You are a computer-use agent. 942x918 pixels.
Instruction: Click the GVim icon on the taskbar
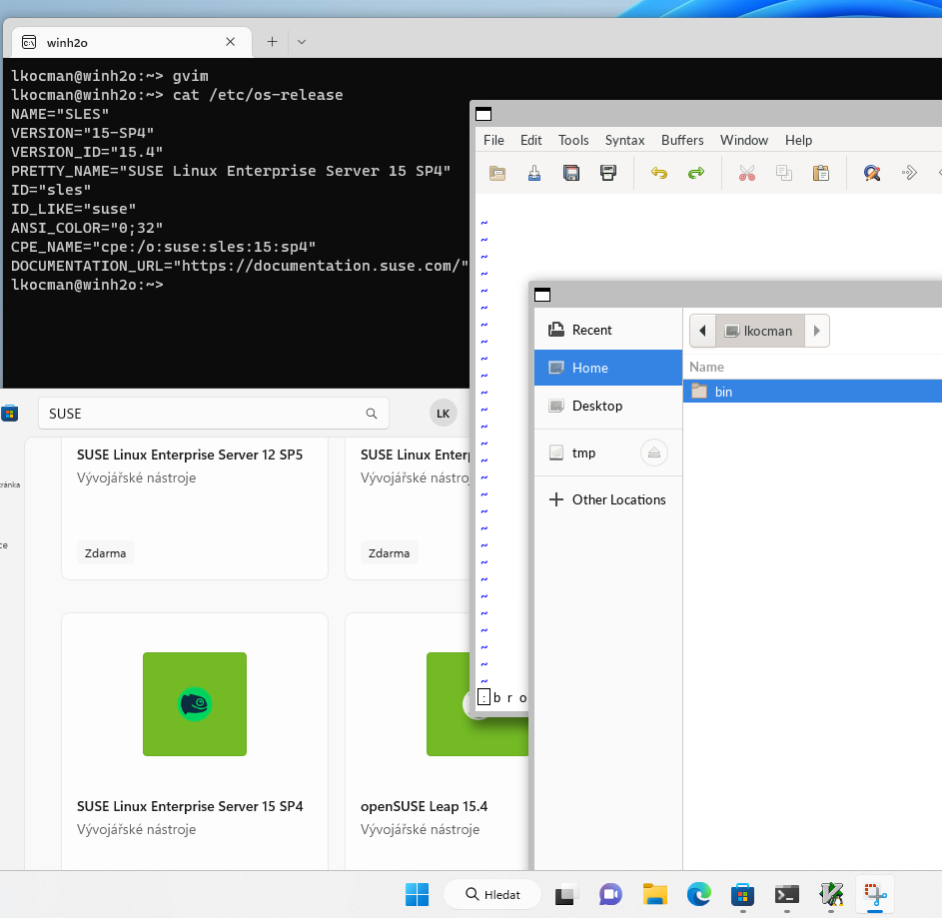pyautogui.click(x=831, y=894)
